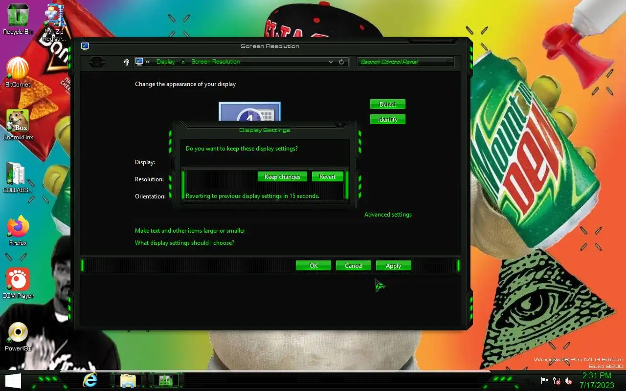Open the ChomikBox desktop icon
626x391 pixels.
[18, 125]
